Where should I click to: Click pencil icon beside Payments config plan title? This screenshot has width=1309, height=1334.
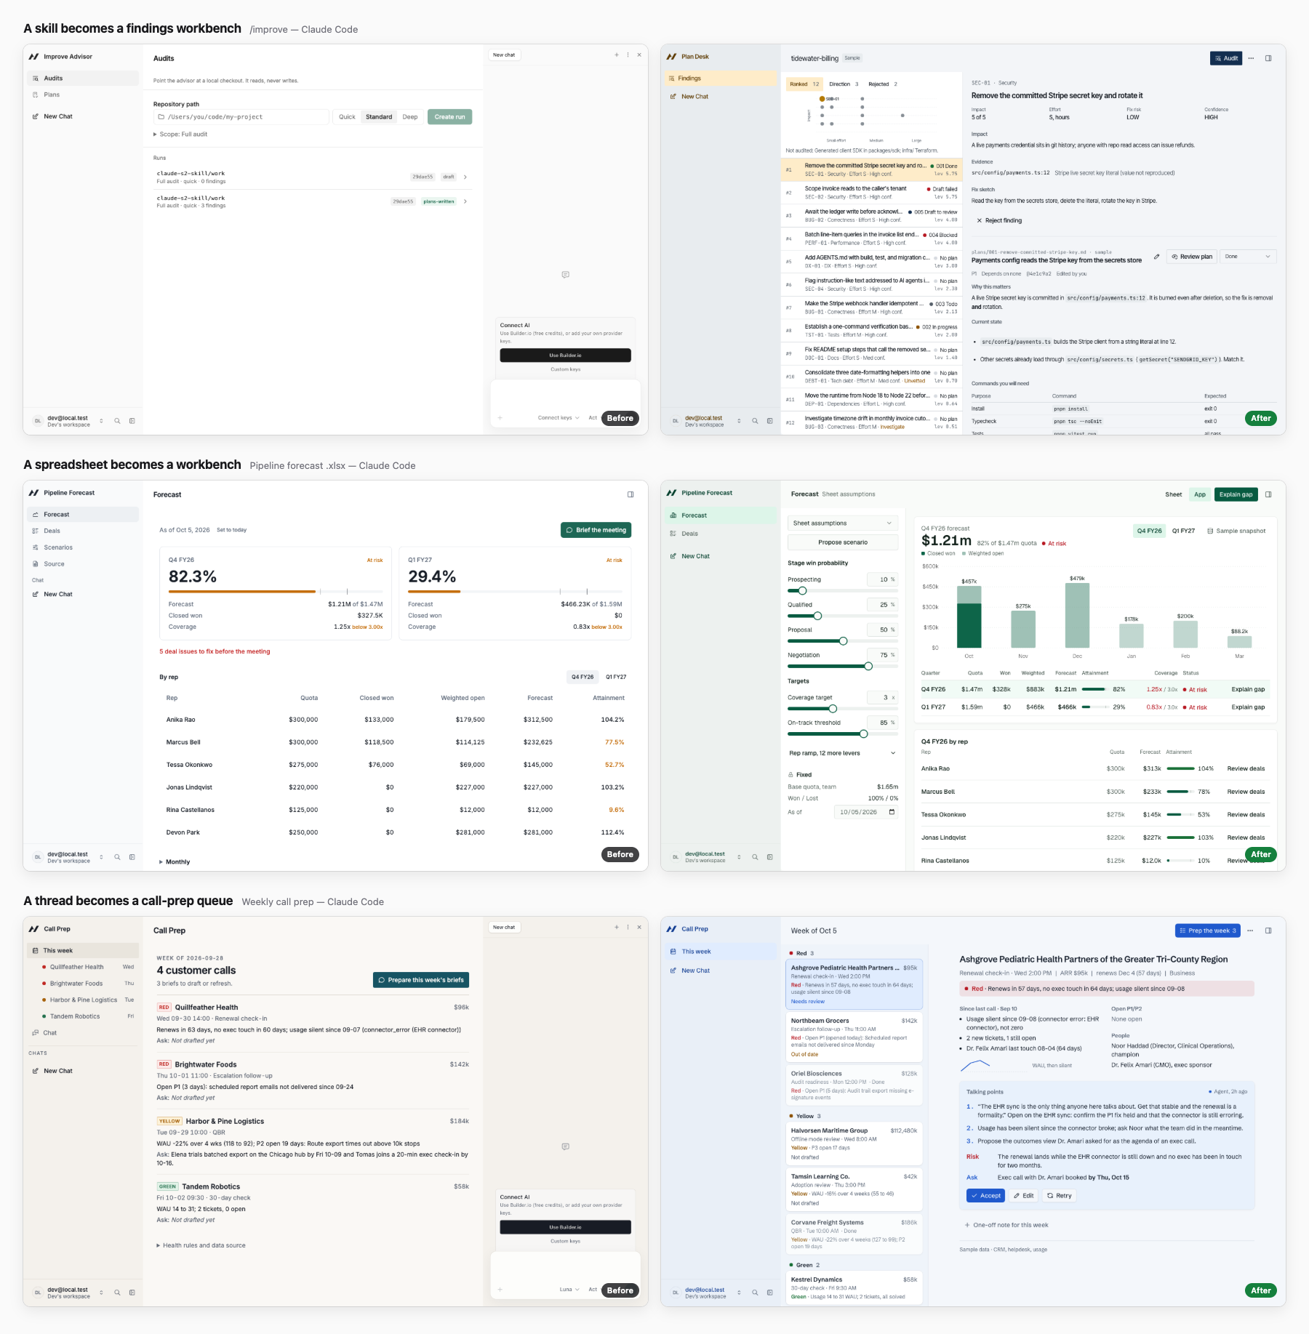coord(1156,257)
